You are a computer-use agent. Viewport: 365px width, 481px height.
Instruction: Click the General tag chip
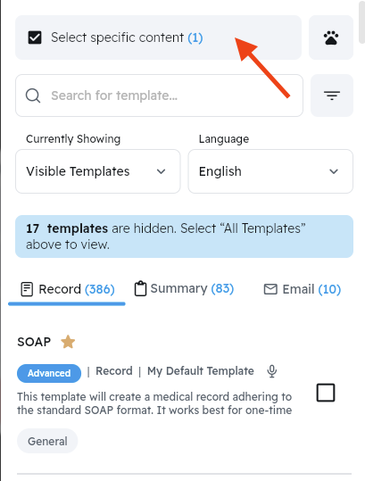click(47, 441)
